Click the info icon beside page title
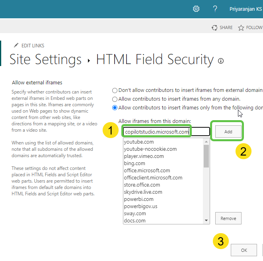 pos(221,61)
